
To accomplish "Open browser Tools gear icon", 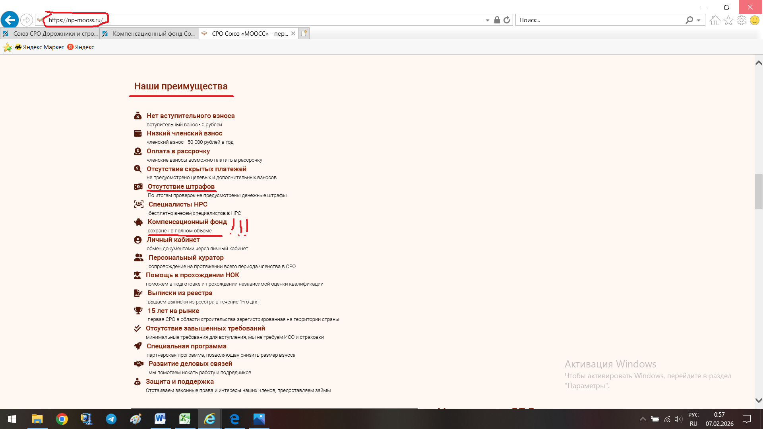I will [x=741, y=20].
